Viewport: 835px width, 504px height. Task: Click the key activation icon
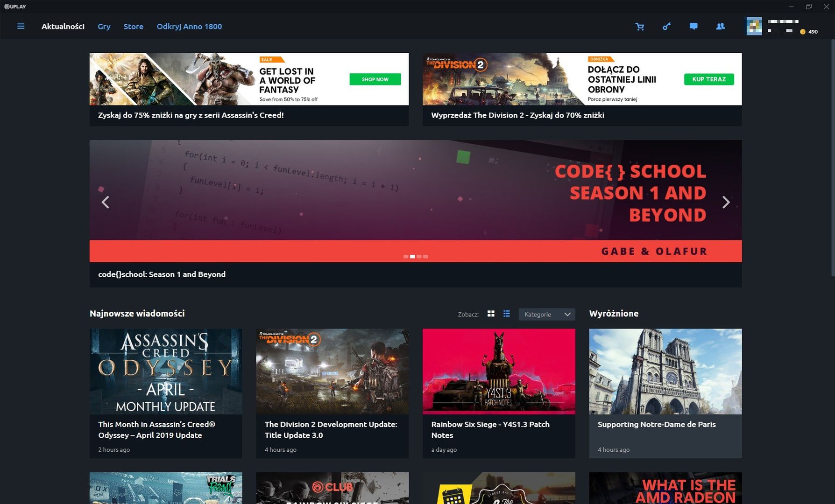pos(666,27)
